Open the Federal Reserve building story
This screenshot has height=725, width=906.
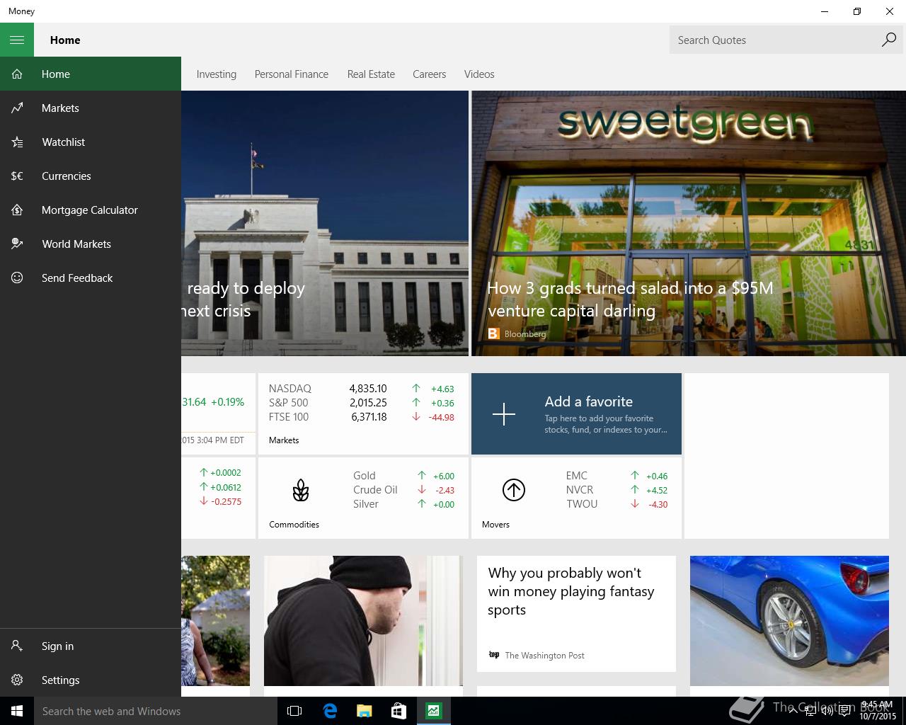[x=325, y=223]
